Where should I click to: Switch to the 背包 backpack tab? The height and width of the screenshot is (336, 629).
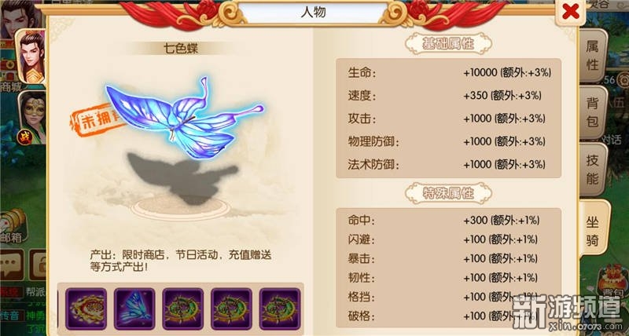click(x=593, y=112)
